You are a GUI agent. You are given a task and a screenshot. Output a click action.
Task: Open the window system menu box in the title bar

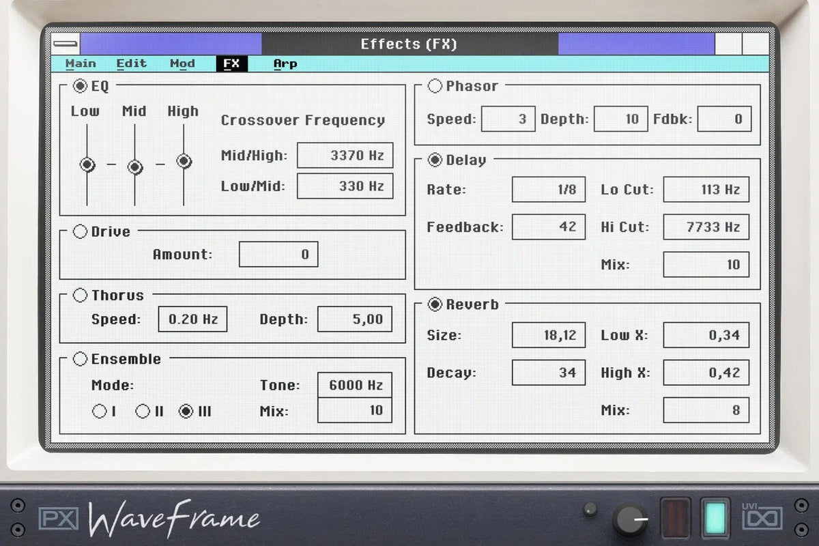[x=65, y=44]
